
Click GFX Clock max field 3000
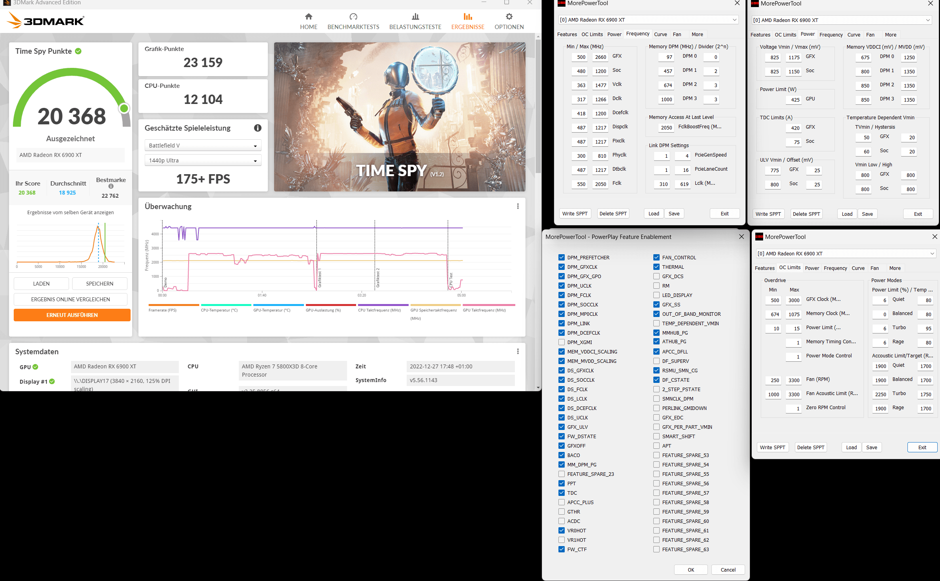(793, 300)
